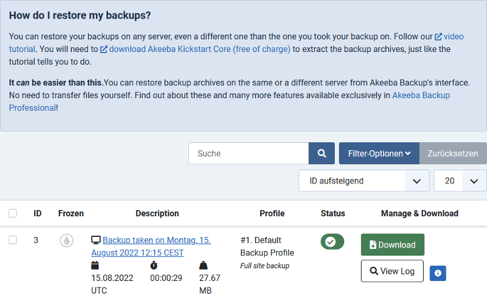Click the How do I restore my backups? heading
The height and width of the screenshot is (303, 487).
click(80, 15)
